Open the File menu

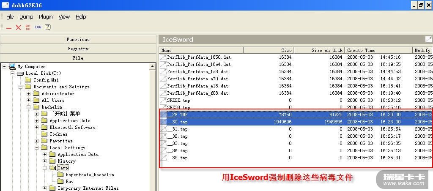coord(10,17)
